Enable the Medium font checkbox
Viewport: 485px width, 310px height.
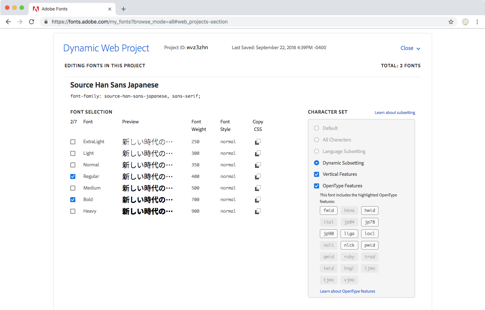[73, 188]
